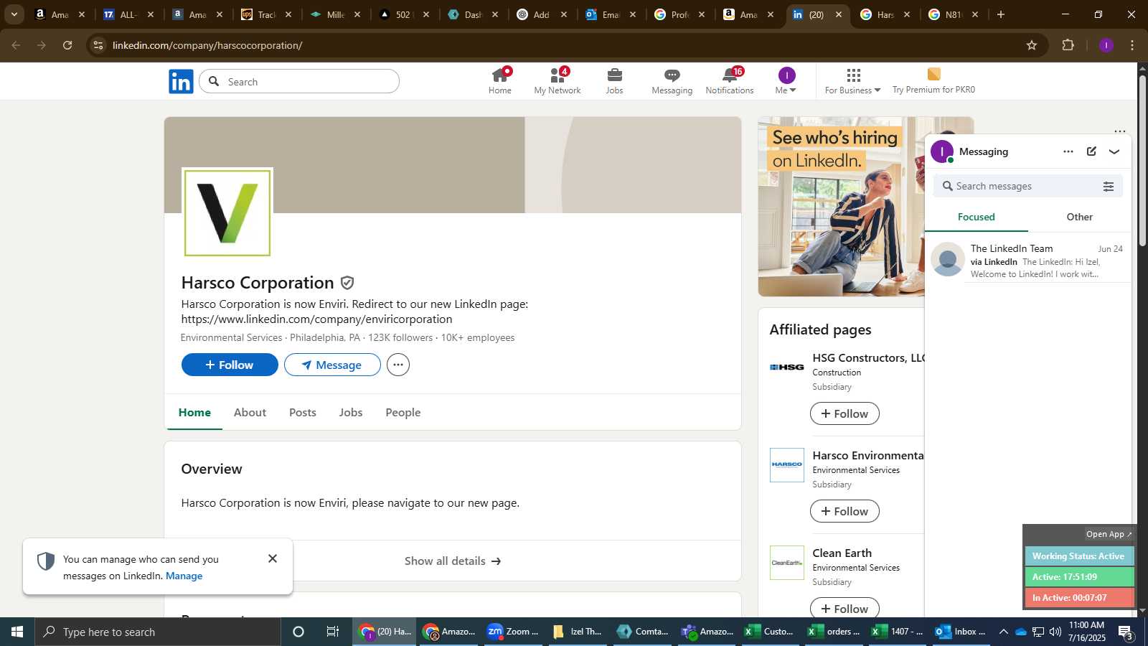Viewport: 1148px width, 646px height.
Task: Open Clean Earth logo
Action: (787, 563)
